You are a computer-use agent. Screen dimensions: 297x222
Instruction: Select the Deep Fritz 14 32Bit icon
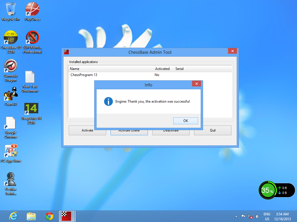click(x=31, y=113)
